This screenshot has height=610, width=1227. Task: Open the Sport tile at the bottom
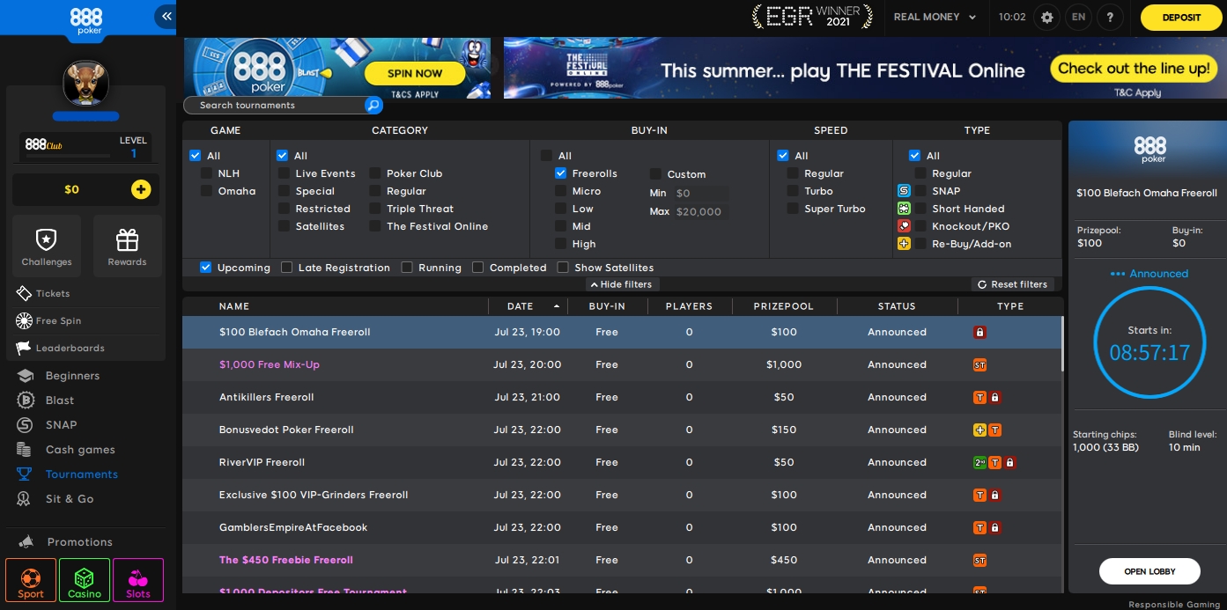(x=31, y=582)
